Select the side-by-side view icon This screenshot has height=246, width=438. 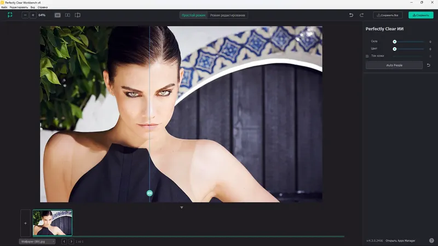tap(67, 15)
